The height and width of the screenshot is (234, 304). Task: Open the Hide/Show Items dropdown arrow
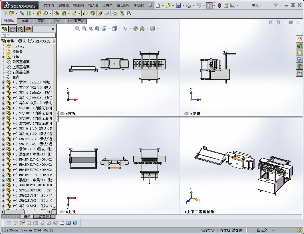[x=130, y=29]
